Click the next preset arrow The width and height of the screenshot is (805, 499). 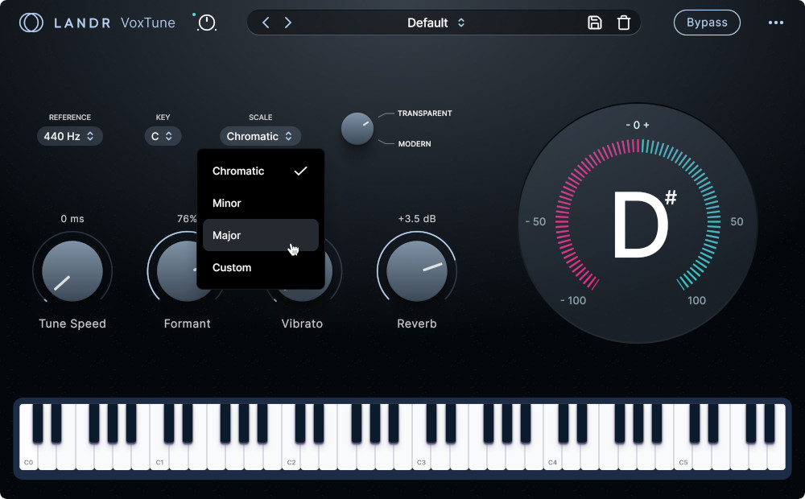pyautogui.click(x=288, y=23)
